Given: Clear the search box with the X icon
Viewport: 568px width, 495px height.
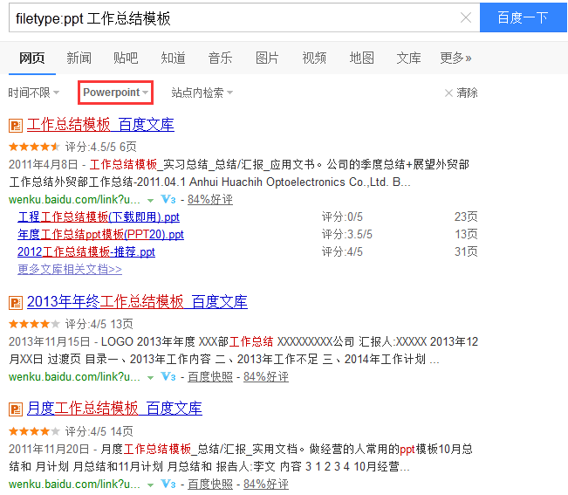Looking at the screenshot, I should [x=466, y=17].
